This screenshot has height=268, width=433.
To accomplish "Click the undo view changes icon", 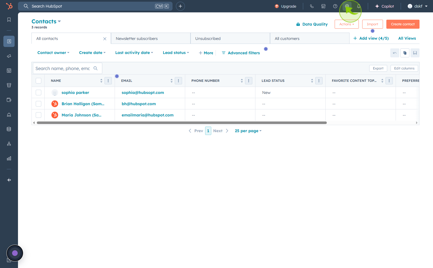I will 395,53.
